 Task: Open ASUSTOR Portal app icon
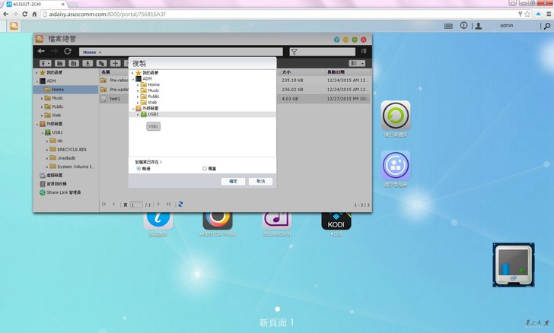pyautogui.click(x=218, y=220)
